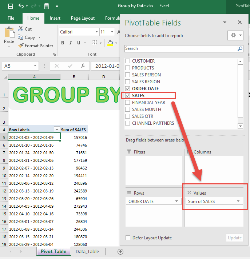The height and width of the screenshot is (259, 250).
Task: Check the SALES PERSON field checkbox
Action: tap(128, 75)
